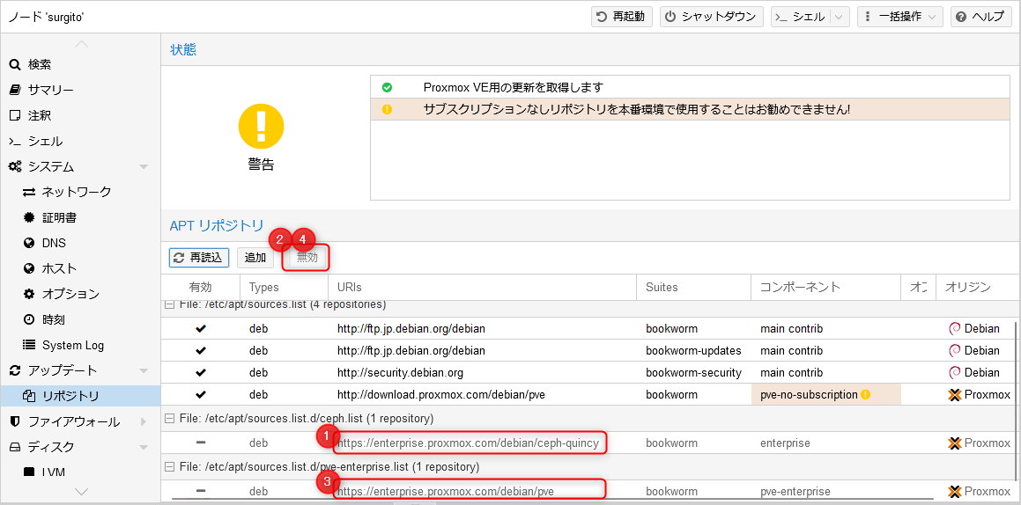Image resolution: width=1021 pixels, height=505 pixels.
Task: Open the シェル dropdown arrow in header
Action: [x=840, y=17]
